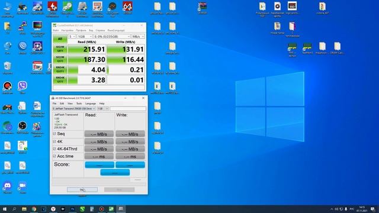Open the Язык(Language) menu in CrystalDiskMark
379x213 pixels.
[x=116, y=30]
